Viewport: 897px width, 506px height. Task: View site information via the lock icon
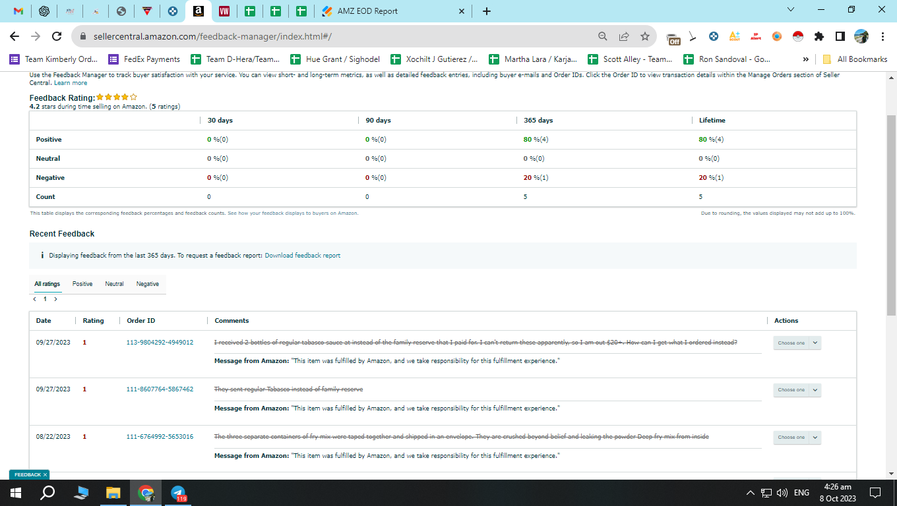point(83,36)
